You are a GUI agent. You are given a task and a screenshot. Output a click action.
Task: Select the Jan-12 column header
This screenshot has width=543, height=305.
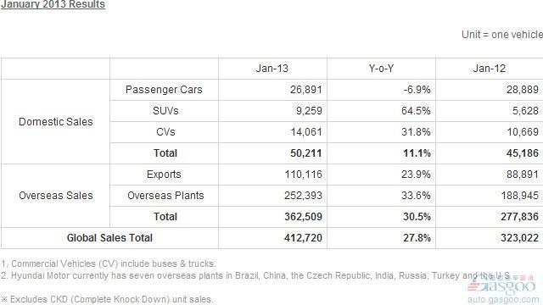[490, 69]
